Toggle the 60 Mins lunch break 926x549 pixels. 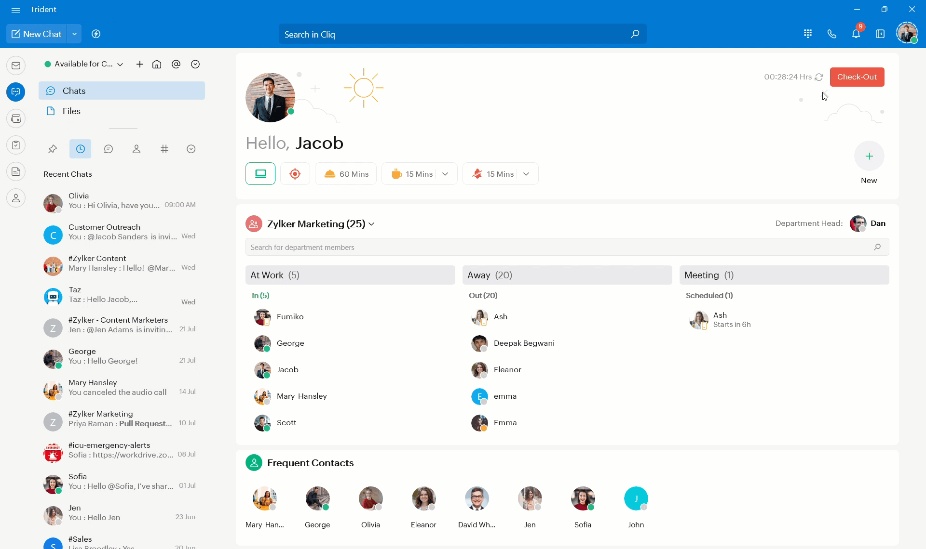coord(346,174)
